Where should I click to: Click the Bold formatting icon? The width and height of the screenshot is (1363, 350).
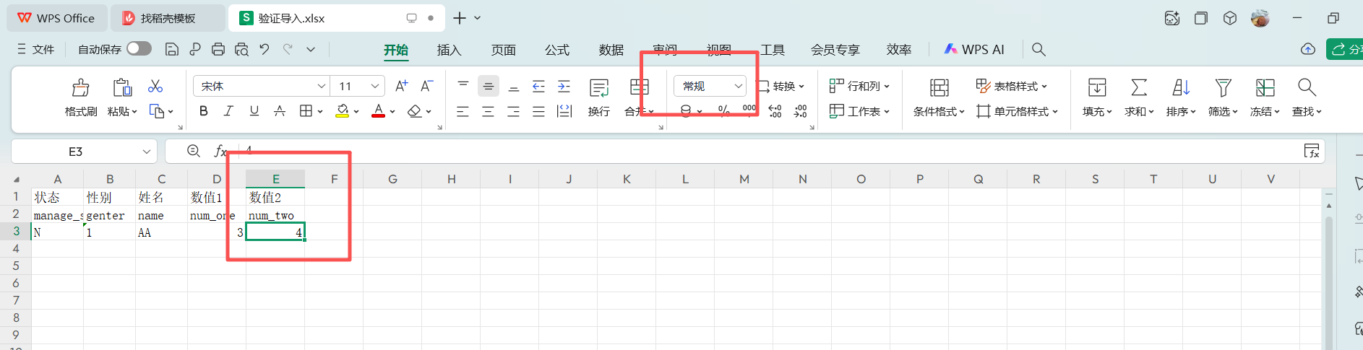click(x=203, y=111)
